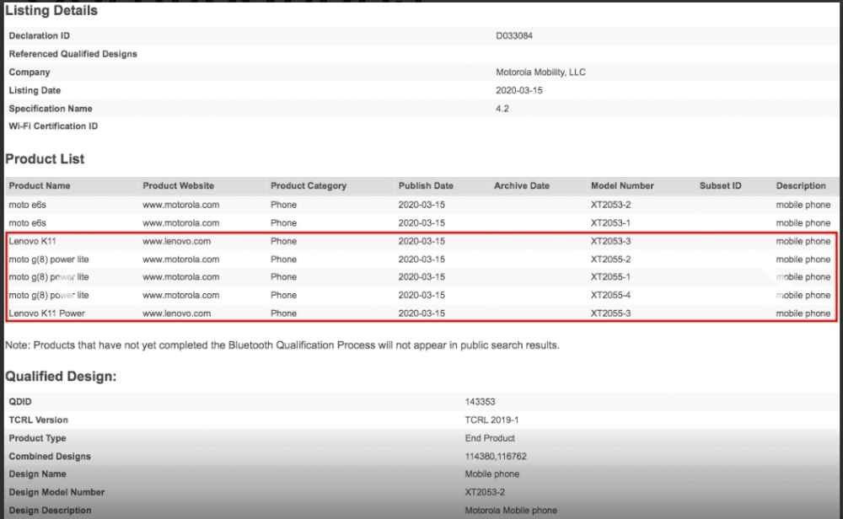Open www.motorola.com link in XT2055-2 row
This screenshot has height=519, width=843.
180,259
